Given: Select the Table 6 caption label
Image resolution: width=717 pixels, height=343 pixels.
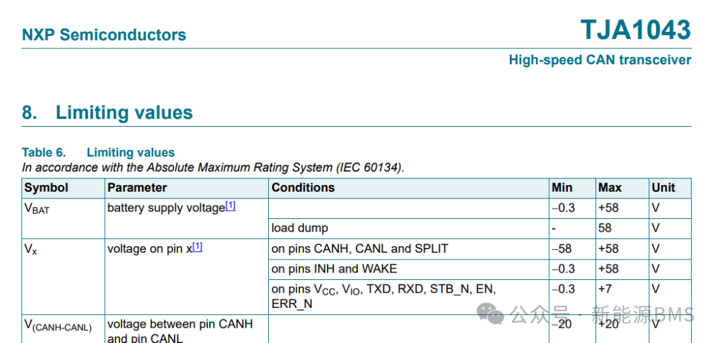Looking at the screenshot, I should tap(98, 153).
